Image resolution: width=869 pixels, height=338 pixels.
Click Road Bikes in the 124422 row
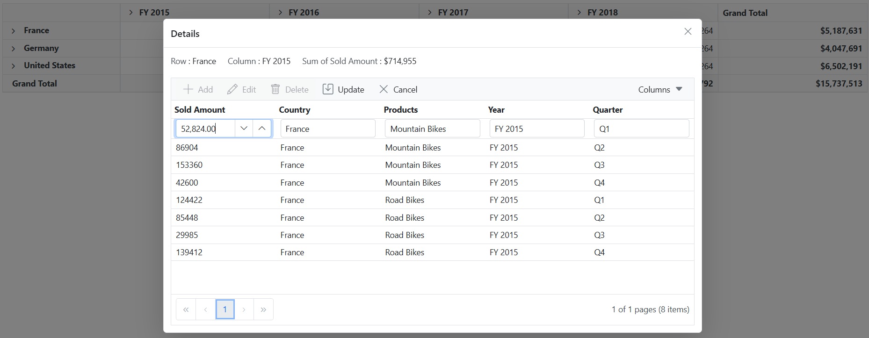pos(405,200)
